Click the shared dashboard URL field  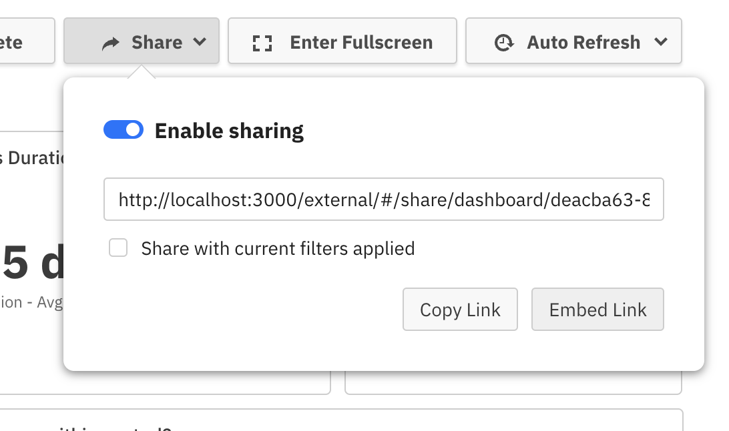tap(384, 199)
